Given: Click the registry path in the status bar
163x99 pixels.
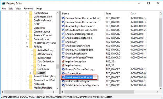Looking at the screenshot, I should pyautogui.click(x=57, y=97).
